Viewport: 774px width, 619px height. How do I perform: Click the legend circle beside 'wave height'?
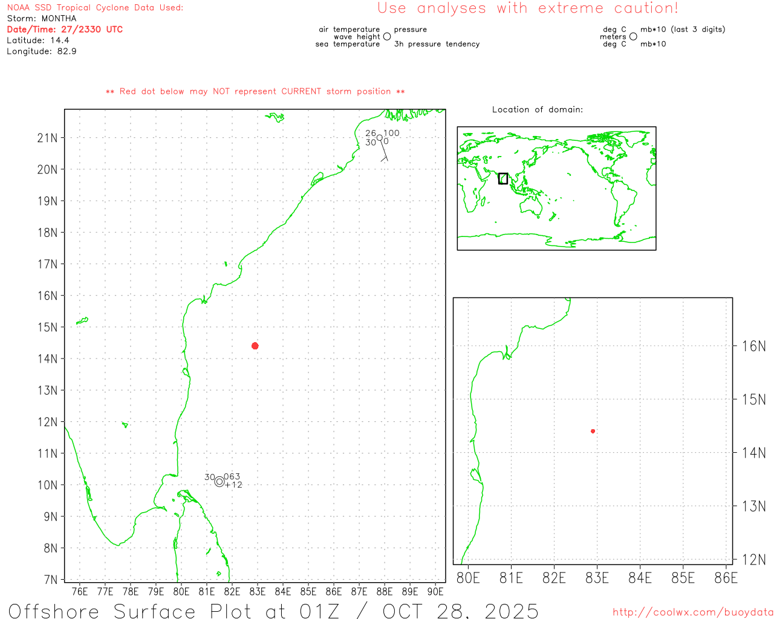387,36
